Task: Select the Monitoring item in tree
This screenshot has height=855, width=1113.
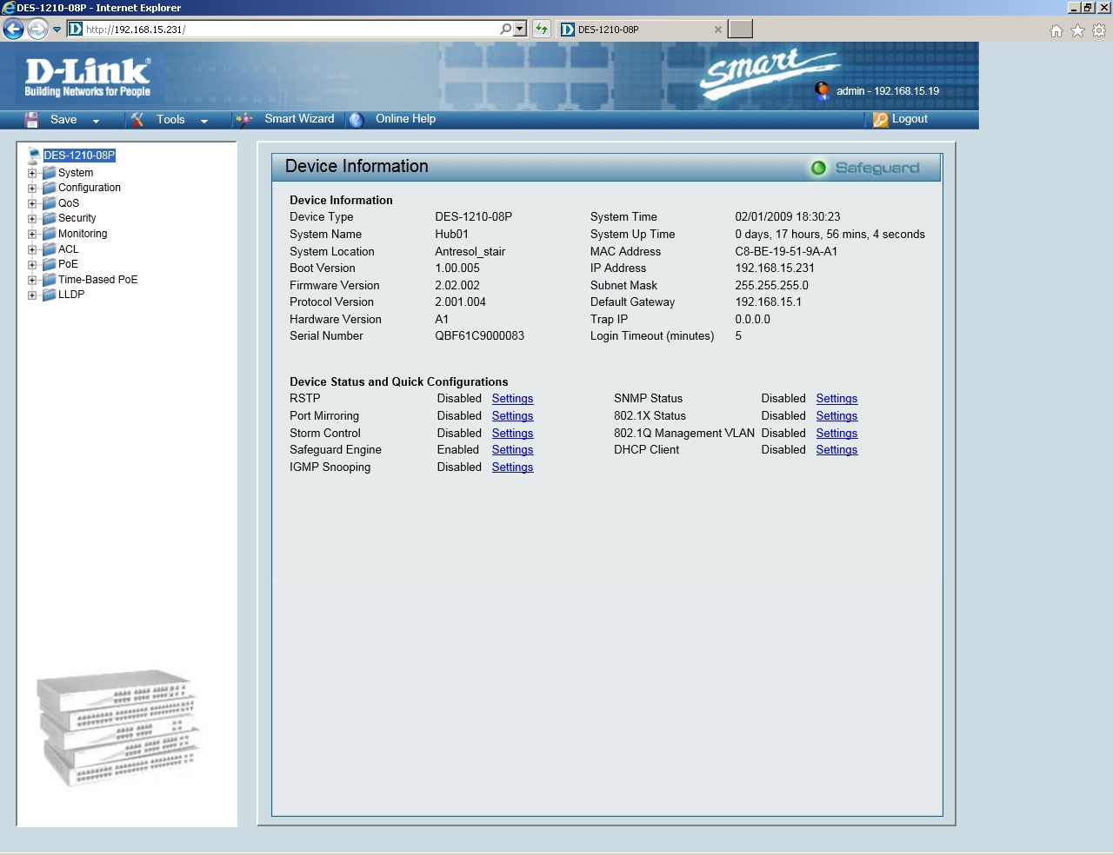Action: [x=83, y=234]
